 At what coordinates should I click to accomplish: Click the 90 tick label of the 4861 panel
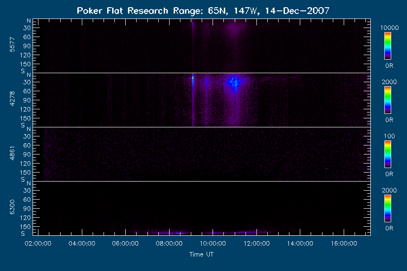(27, 154)
